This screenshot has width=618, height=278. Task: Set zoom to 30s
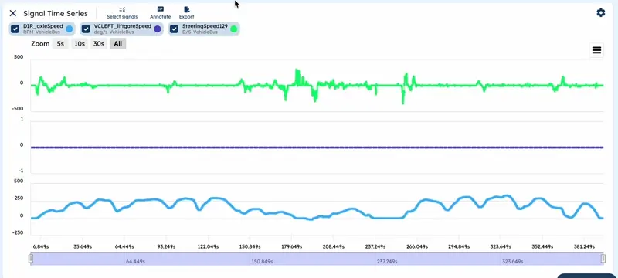(x=99, y=44)
